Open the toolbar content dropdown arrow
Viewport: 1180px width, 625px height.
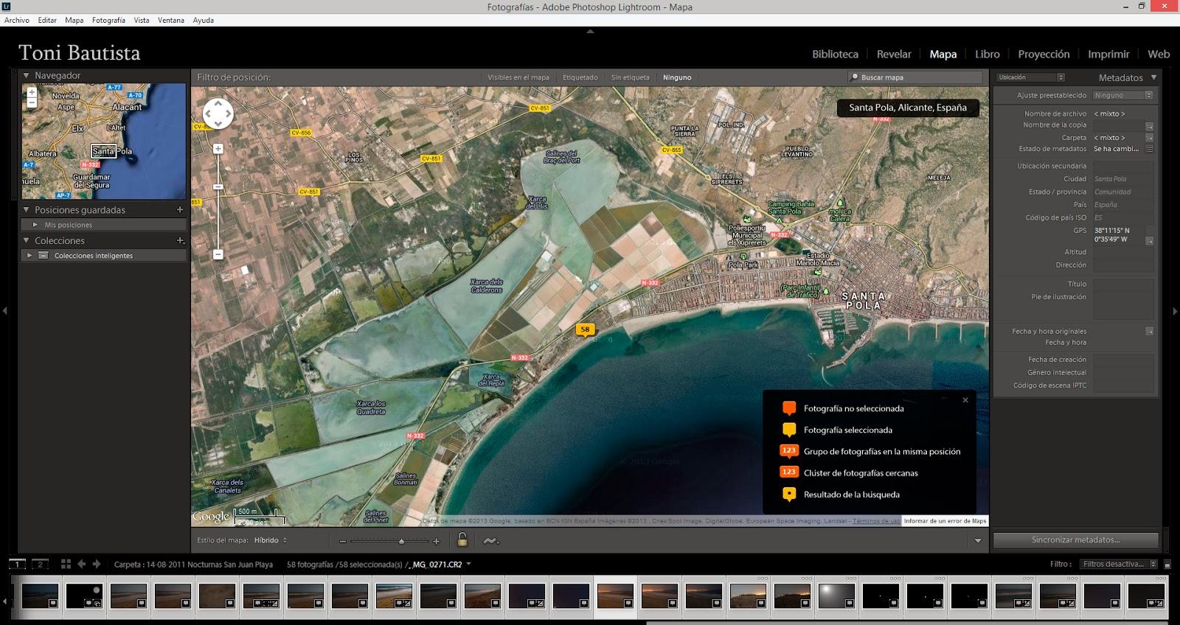pos(978,540)
